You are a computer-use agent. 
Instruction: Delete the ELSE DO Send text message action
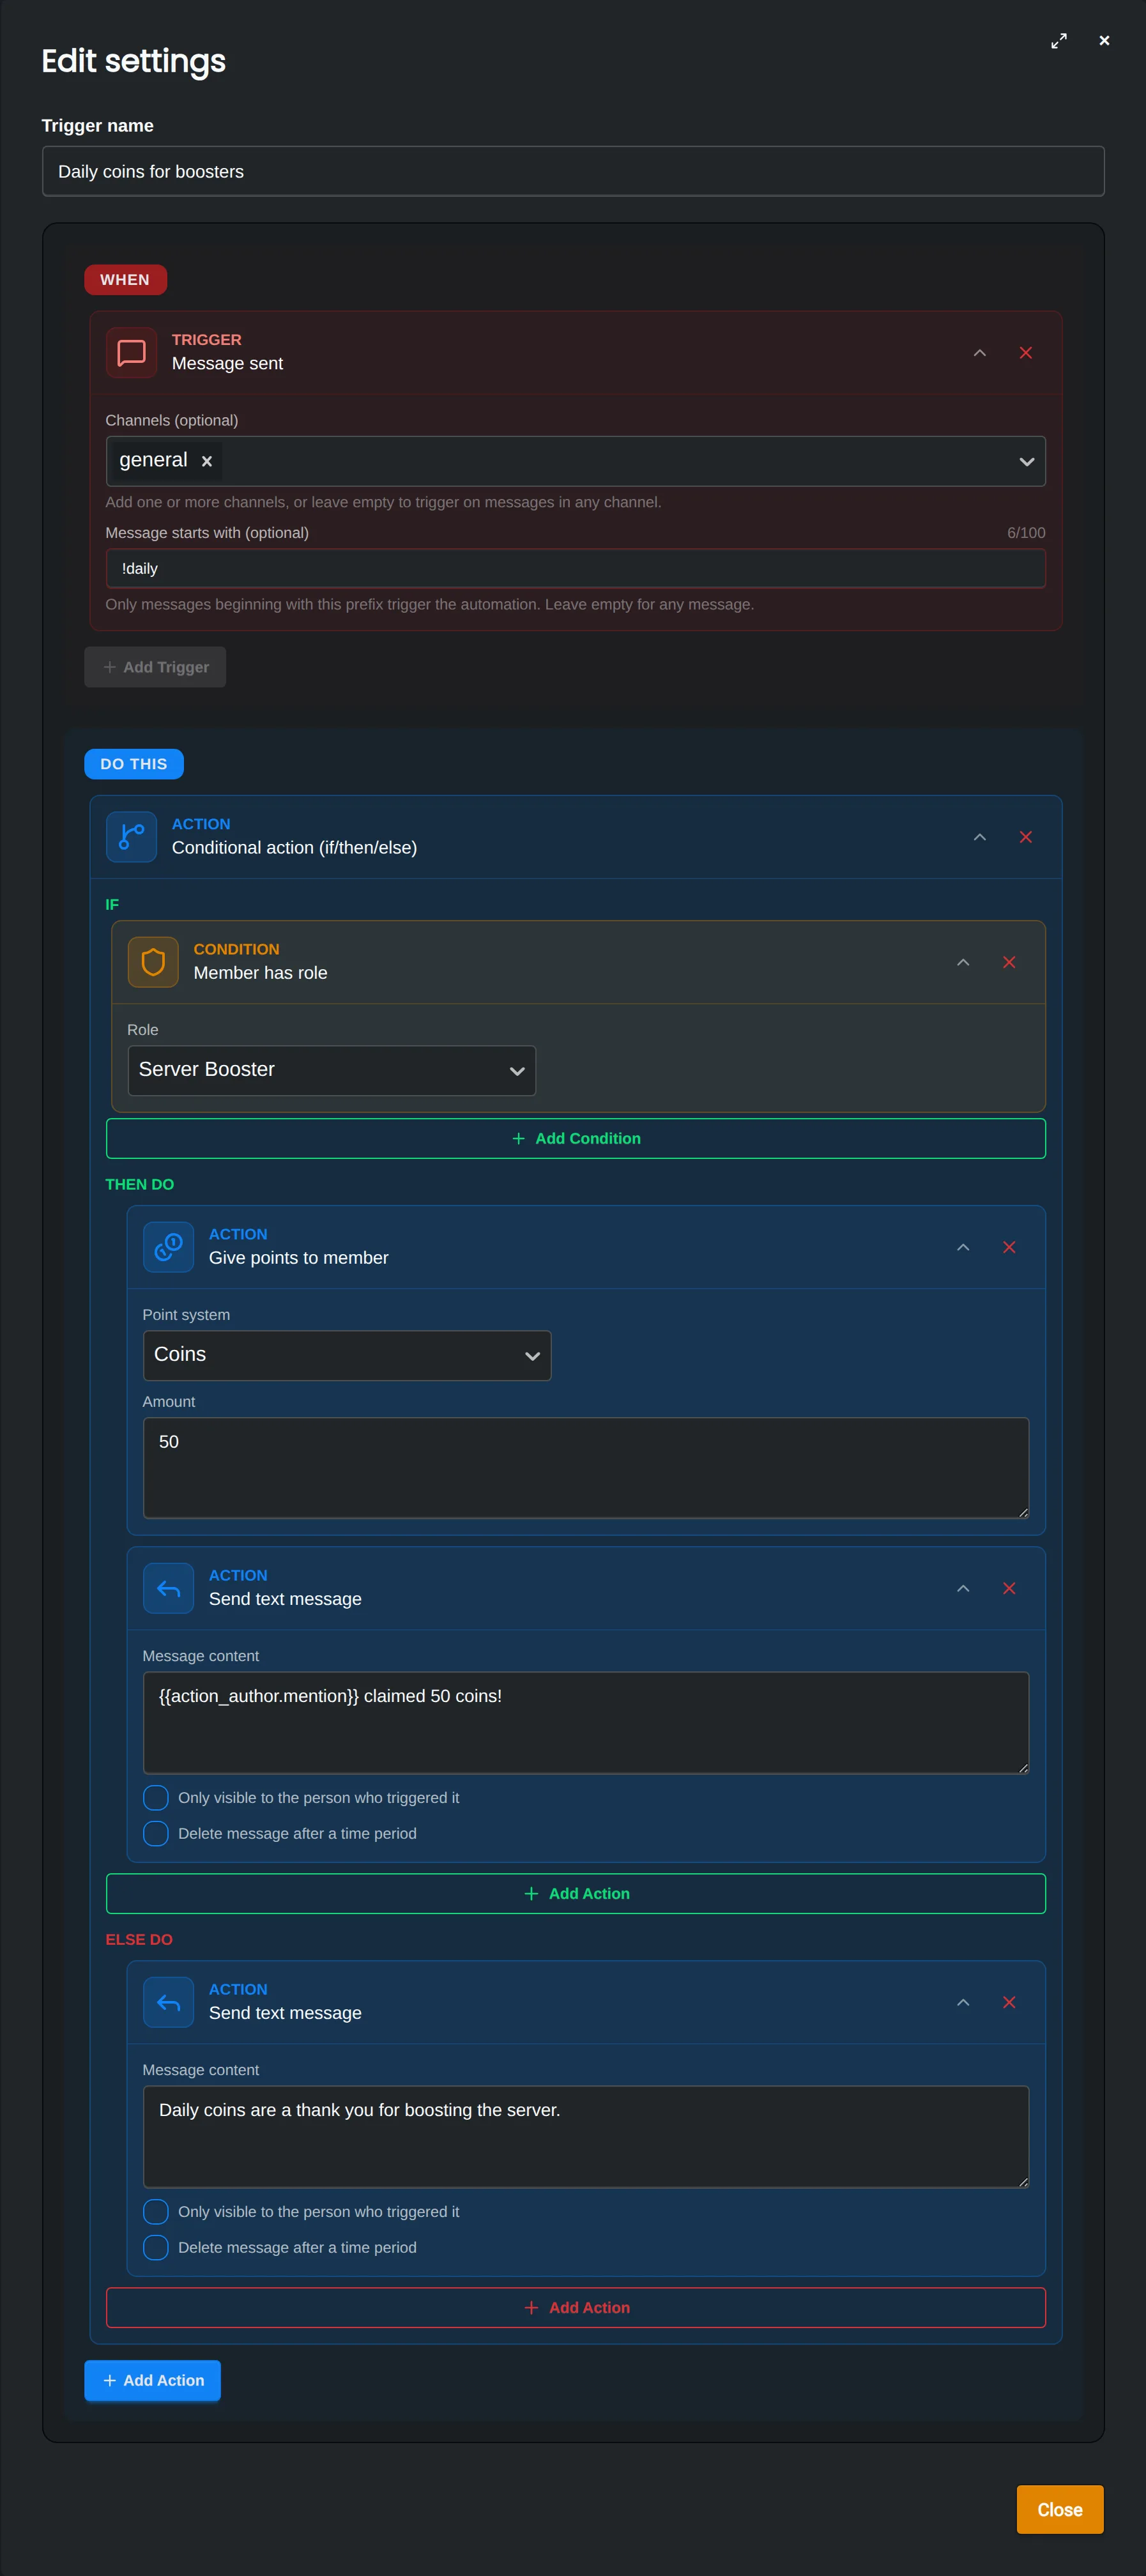click(x=1009, y=2002)
